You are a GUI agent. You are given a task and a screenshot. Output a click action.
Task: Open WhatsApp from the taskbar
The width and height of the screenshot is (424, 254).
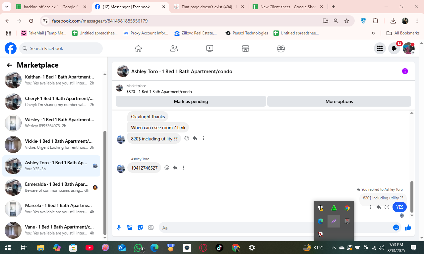pyautogui.click(x=139, y=248)
